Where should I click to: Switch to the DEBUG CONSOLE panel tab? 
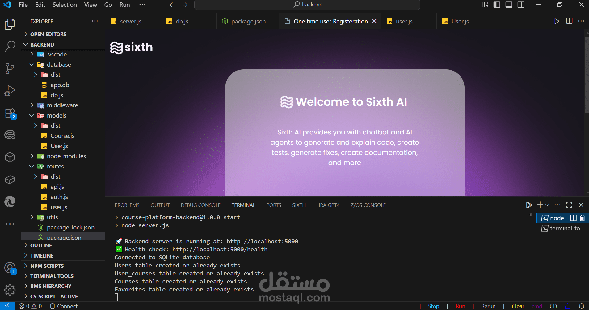coord(200,205)
